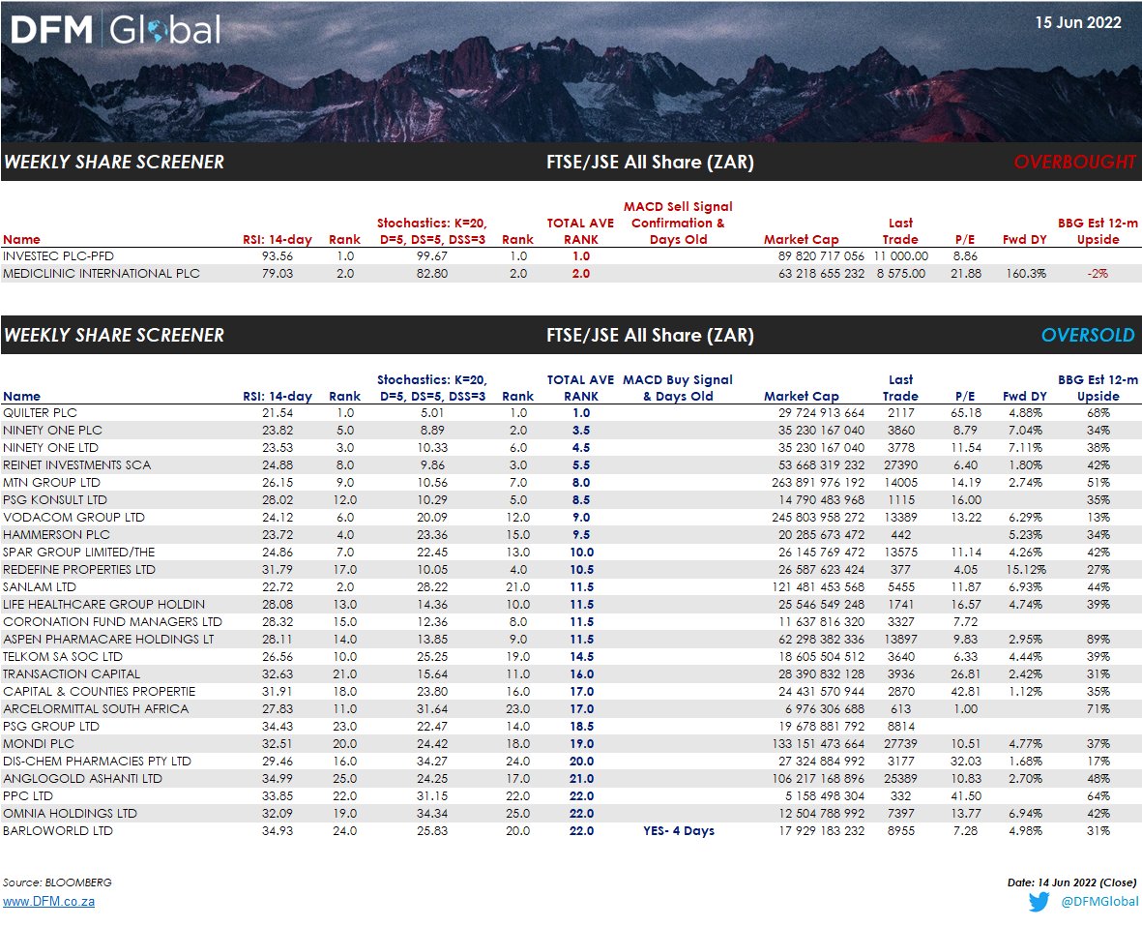
Task: Click Redefine forward yield 15.12%
Action: click(1026, 570)
